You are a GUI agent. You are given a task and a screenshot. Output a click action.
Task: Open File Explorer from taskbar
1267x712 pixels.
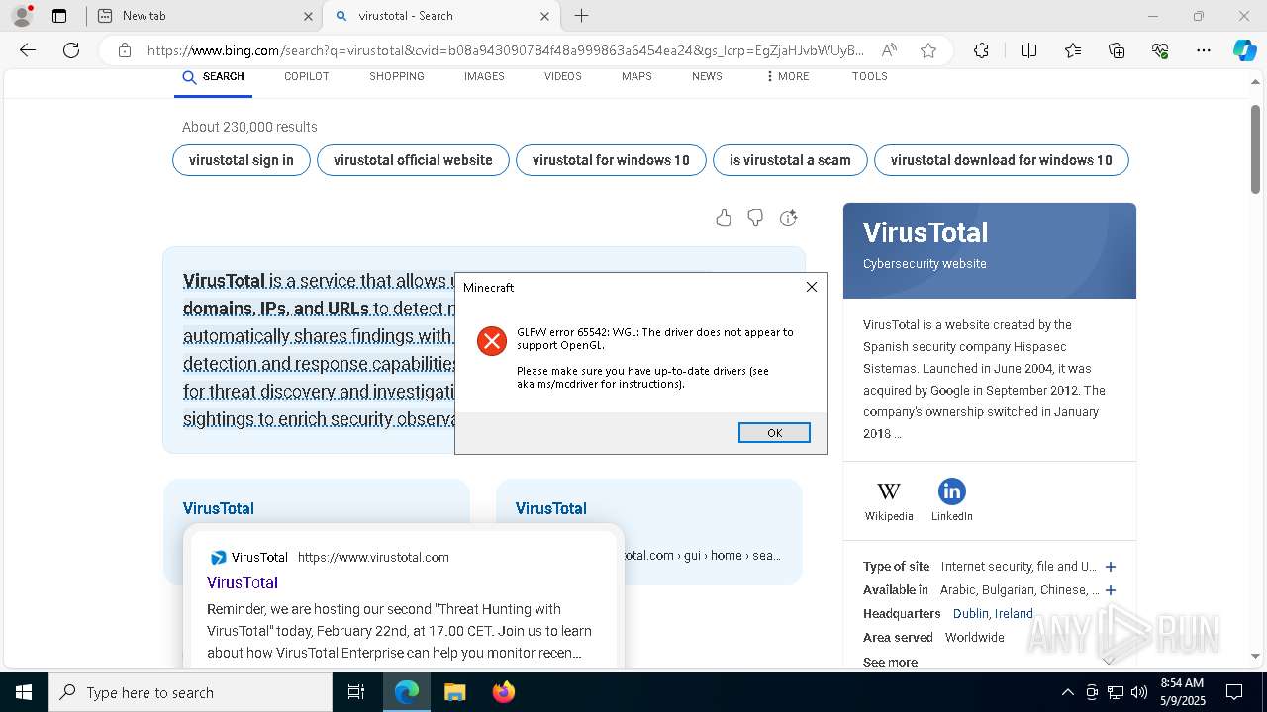tap(454, 692)
